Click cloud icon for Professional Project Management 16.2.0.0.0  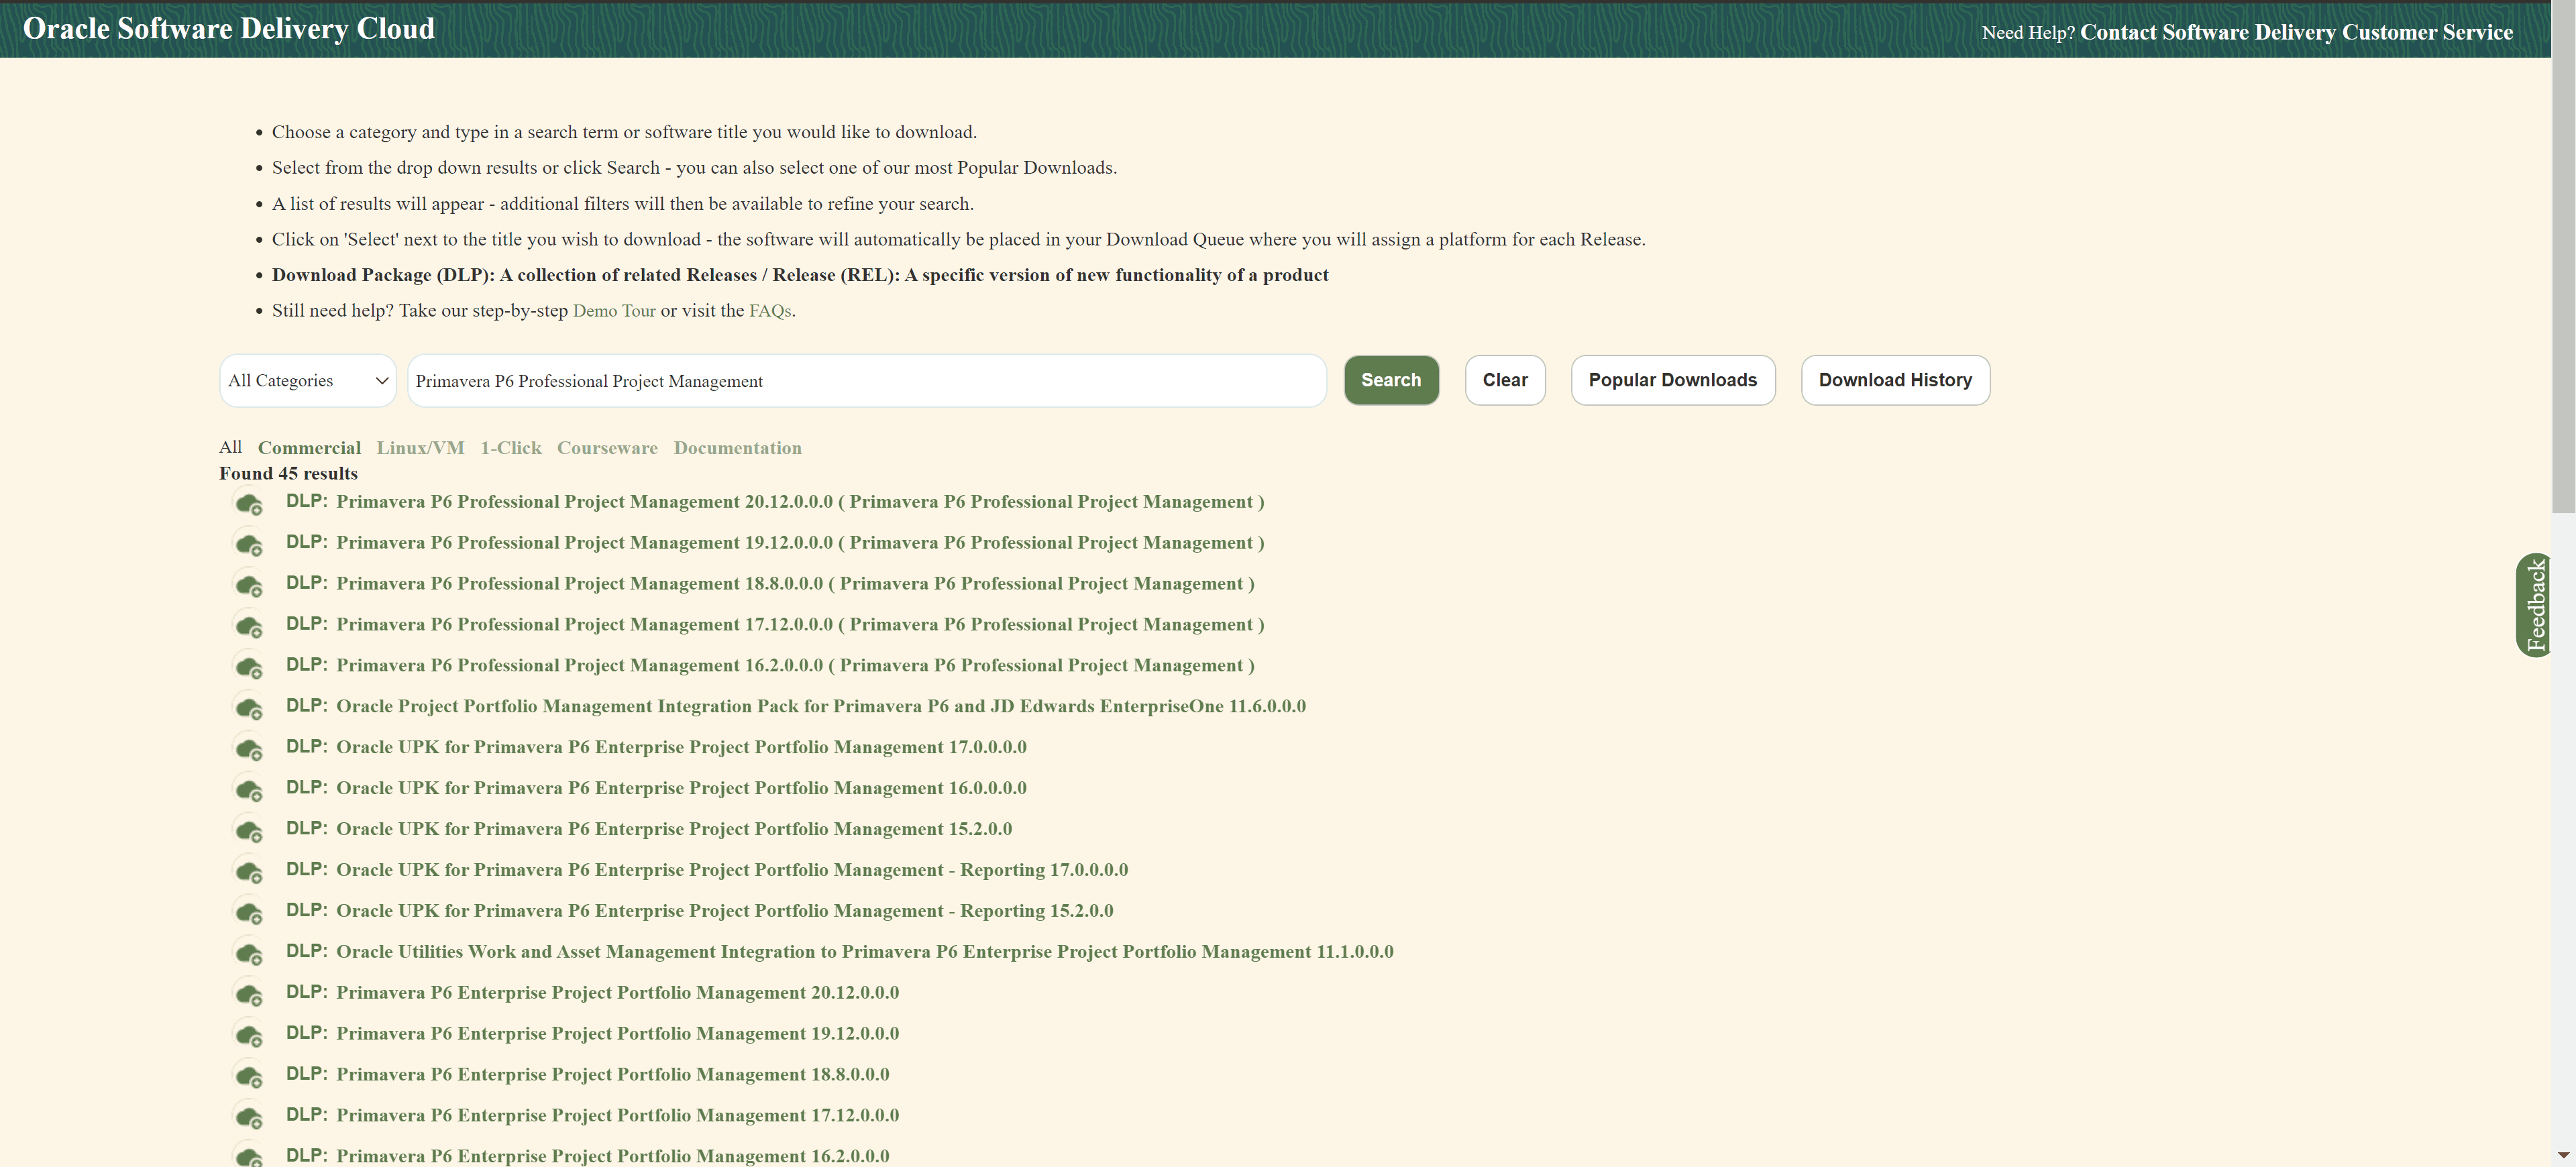tap(248, 667)
